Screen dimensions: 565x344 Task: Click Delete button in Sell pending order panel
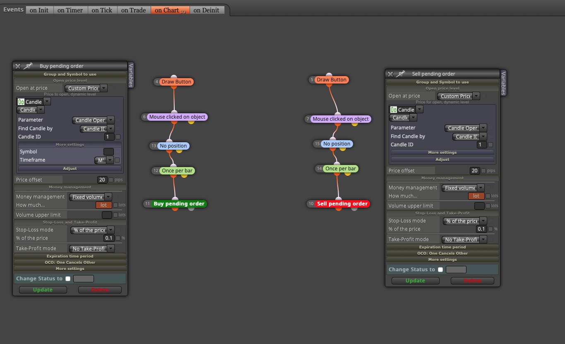pyautogui.click(x=472, y=281)
